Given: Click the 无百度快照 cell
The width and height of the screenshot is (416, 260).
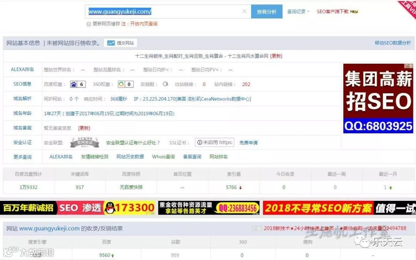Looking at the screenshot, I should [x=131, y=187].
